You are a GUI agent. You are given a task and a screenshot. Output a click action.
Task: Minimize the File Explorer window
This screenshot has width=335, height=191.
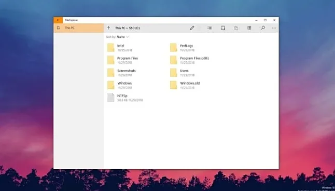pyautogui.click(x=256, y=20)
